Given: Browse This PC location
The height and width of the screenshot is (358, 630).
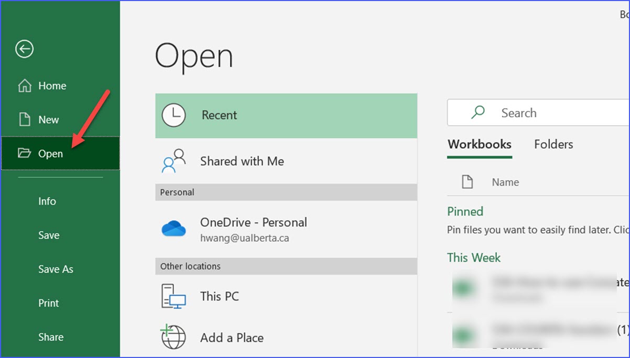Looking at the screenshot, I should 286,296.
